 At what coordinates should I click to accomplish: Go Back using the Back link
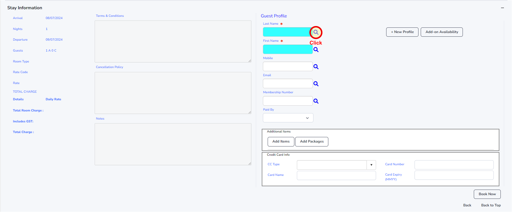[467, 205]
